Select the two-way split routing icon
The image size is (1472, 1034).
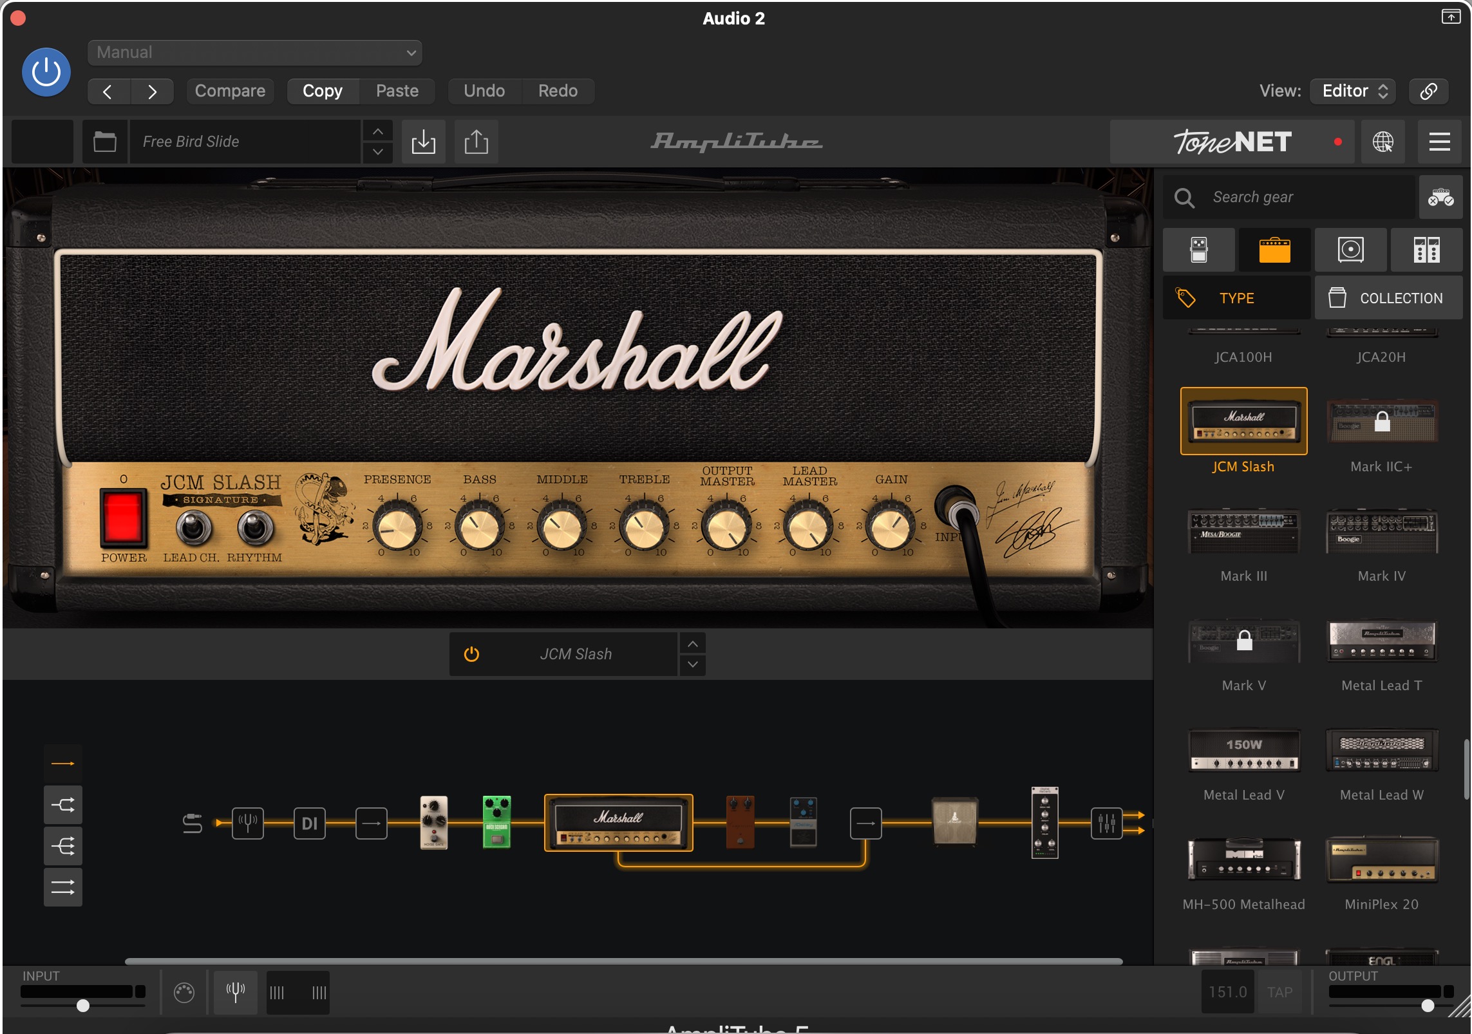coord(63,805)
